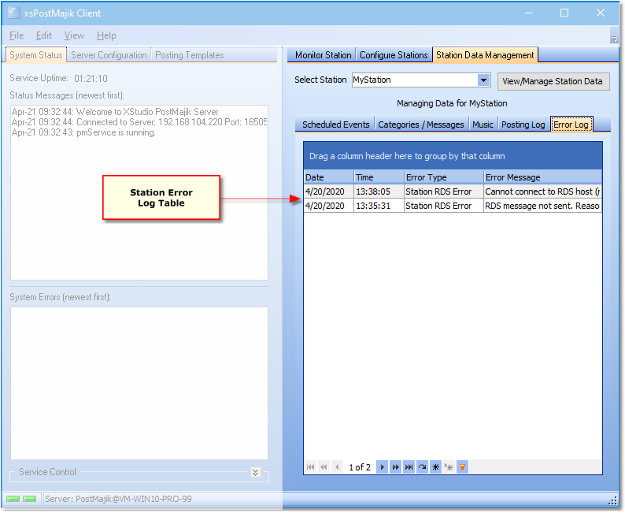Click 'Managing Data for MyStation' label

[452, 103]
